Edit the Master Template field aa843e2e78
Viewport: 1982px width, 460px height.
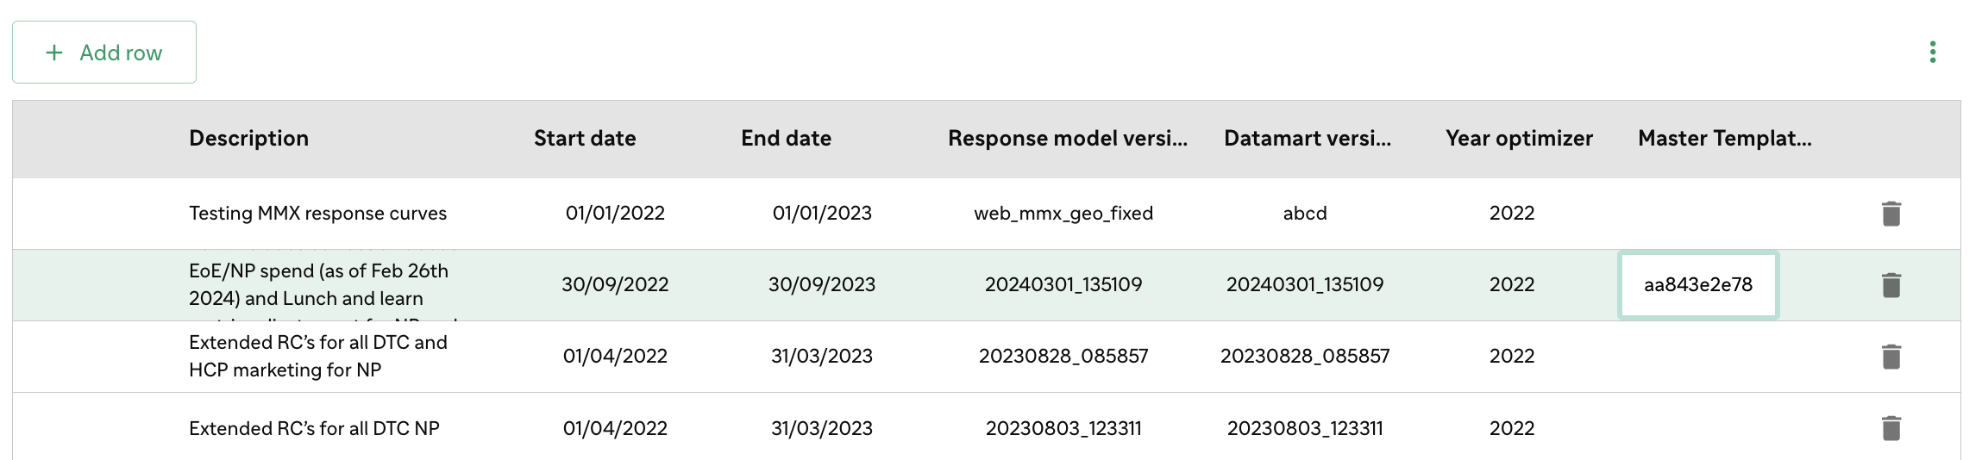coord(1698,285)
